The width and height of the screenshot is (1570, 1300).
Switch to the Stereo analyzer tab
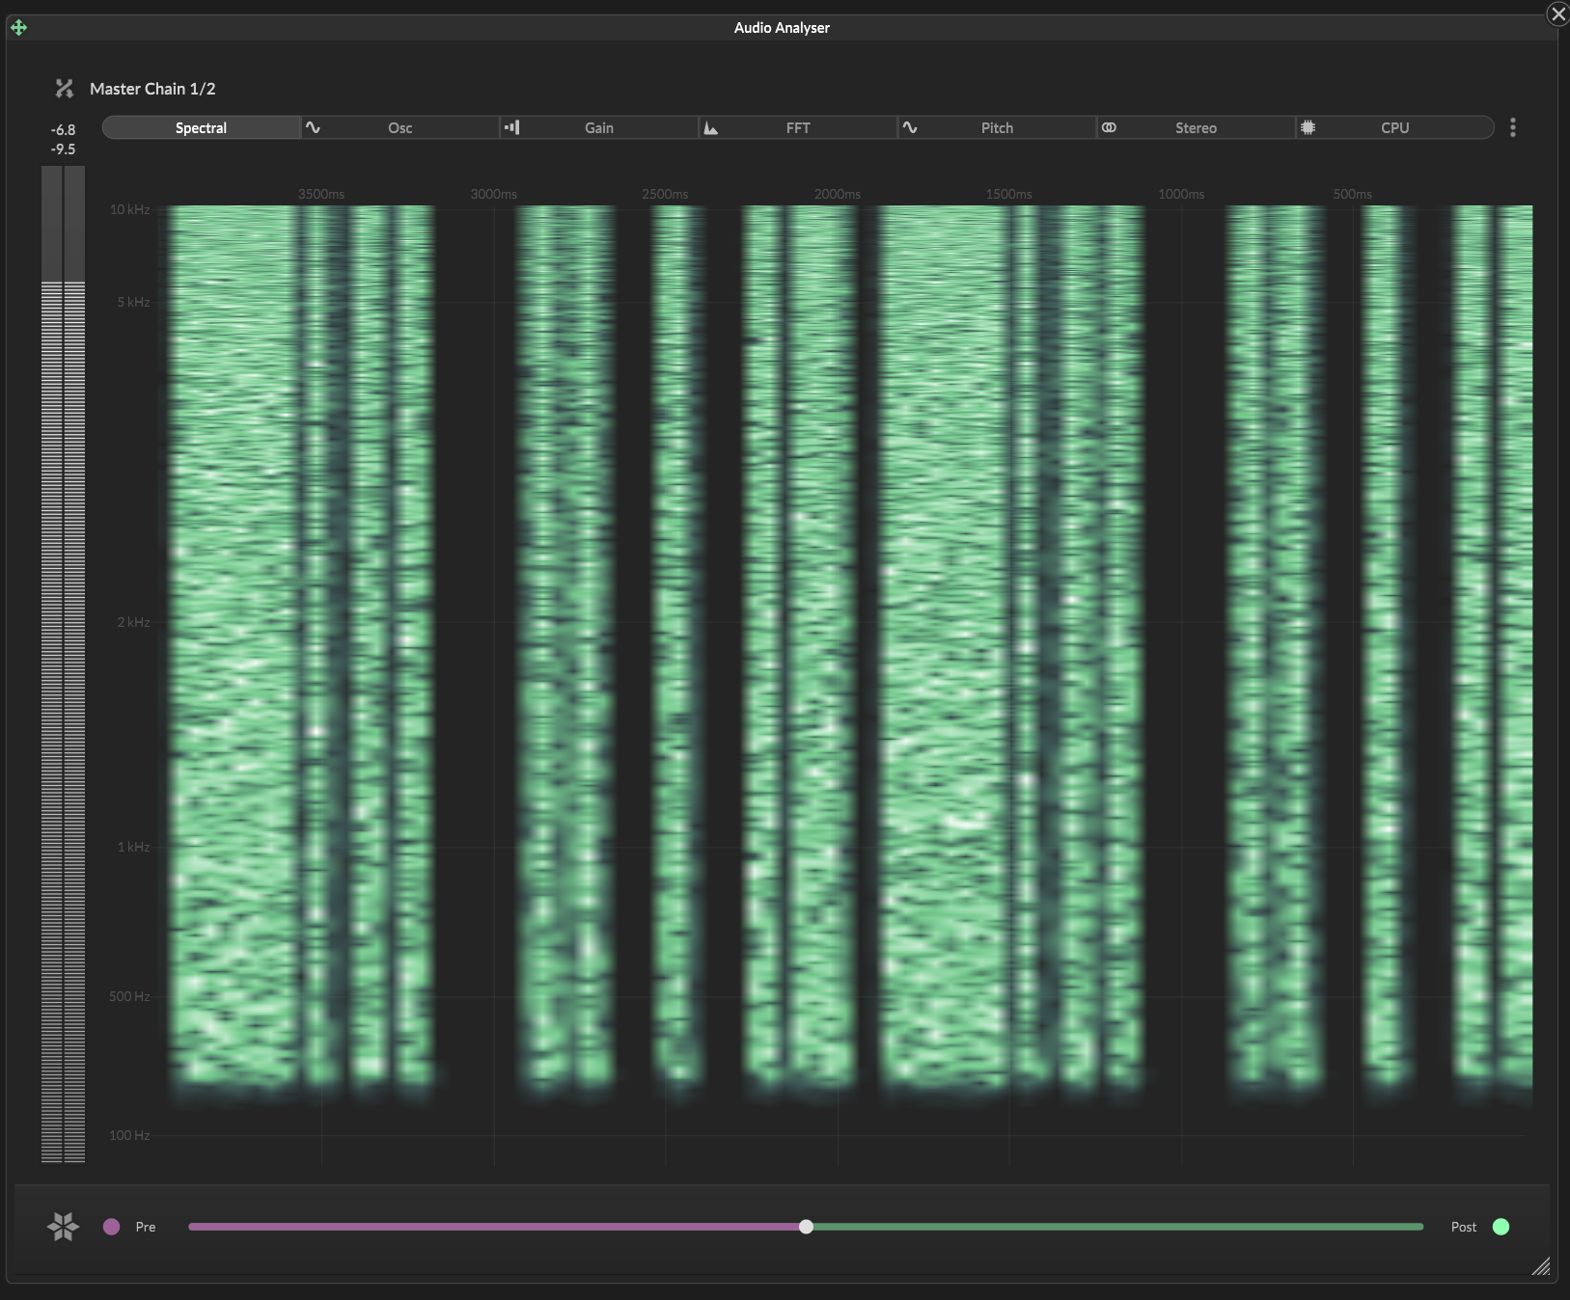coord(1195,126)
